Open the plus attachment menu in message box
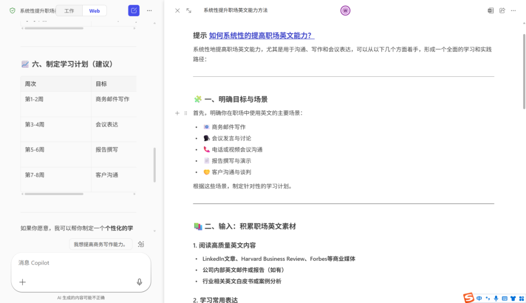This screenshot has width=526, height=303. pyautogui.click(x=22, y=282)
